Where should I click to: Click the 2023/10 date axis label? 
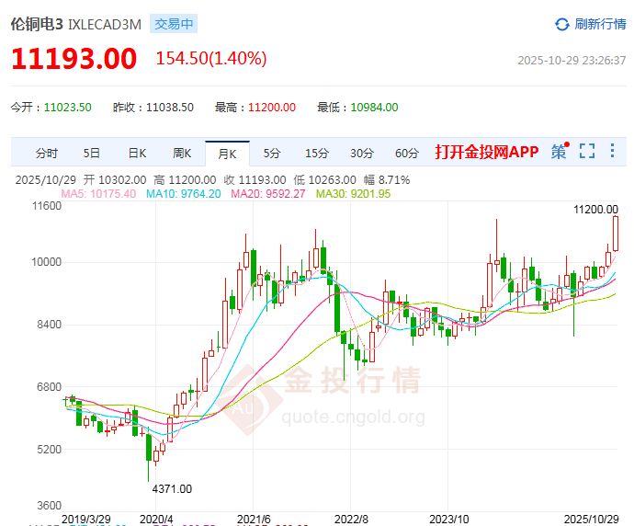[x=448, y=520]
